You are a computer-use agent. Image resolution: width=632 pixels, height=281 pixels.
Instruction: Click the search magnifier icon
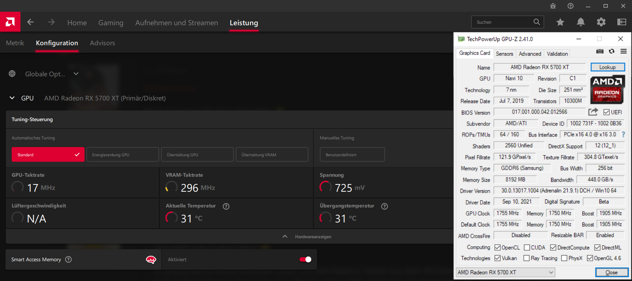click(537, 22)
